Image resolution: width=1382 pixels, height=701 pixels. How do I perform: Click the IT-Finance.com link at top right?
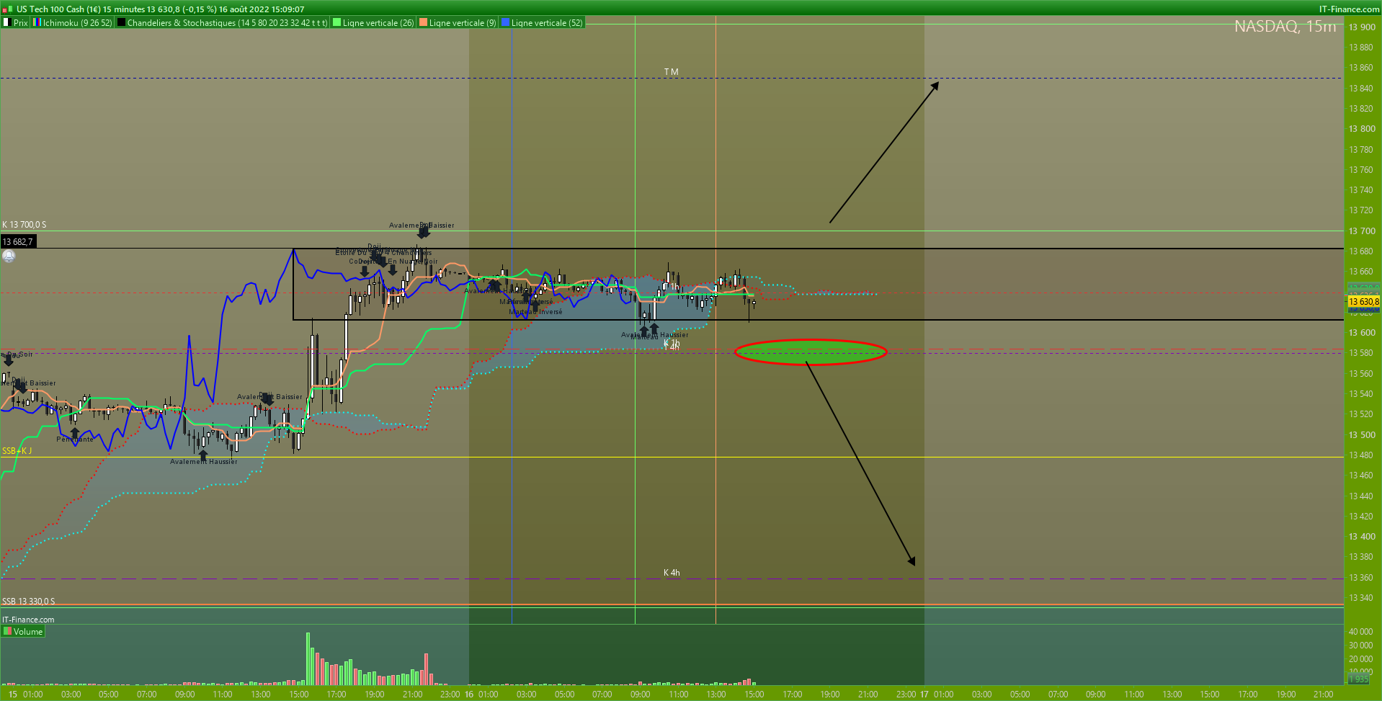(x=1349, y=9)
